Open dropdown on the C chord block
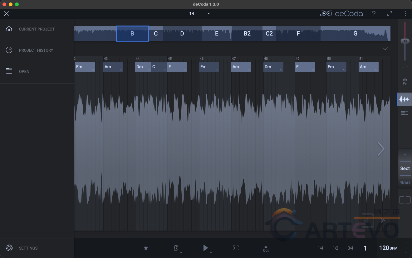The image size is (412, 258). click(165, 70)
